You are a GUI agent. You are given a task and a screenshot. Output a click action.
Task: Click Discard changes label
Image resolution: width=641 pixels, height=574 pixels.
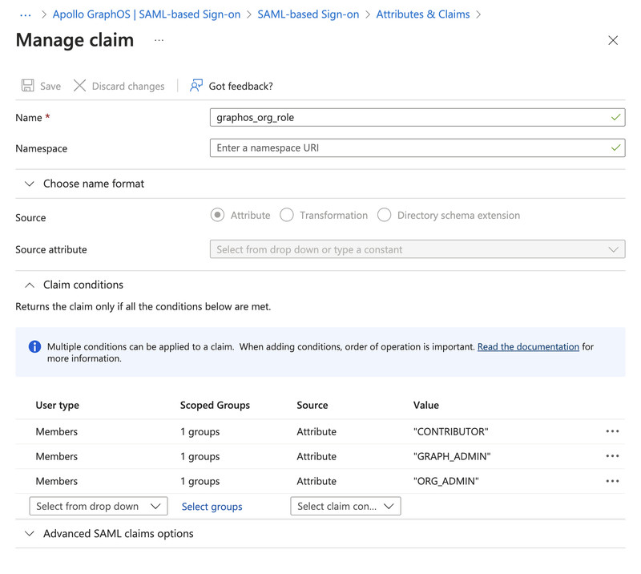[128, 87]
